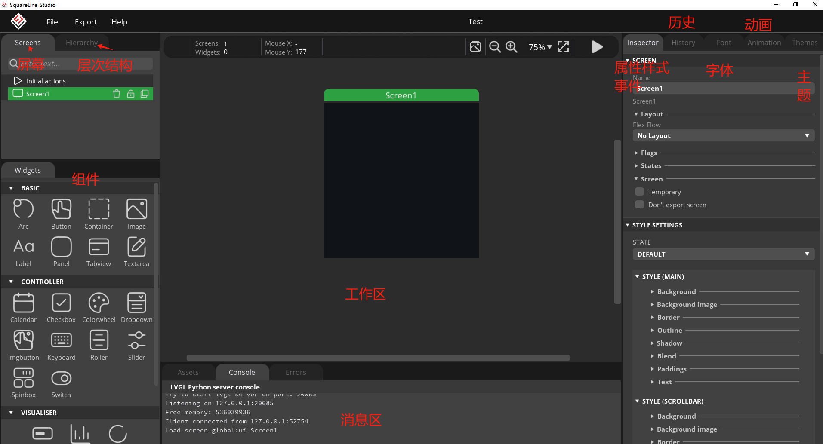Play the UI simulation

[597, 47]
